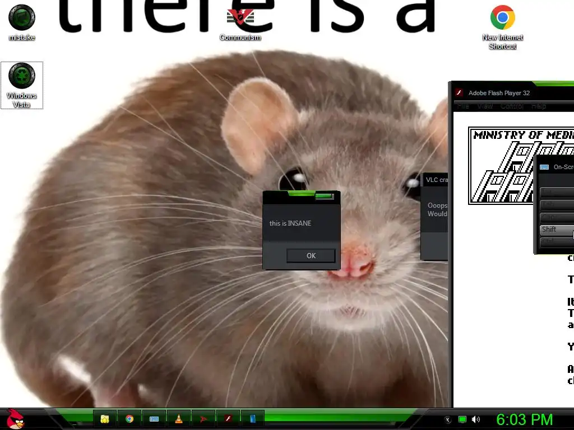
Task: Switch to On-Screen Keyboard taskbar icon
Action: pos(154,419)
